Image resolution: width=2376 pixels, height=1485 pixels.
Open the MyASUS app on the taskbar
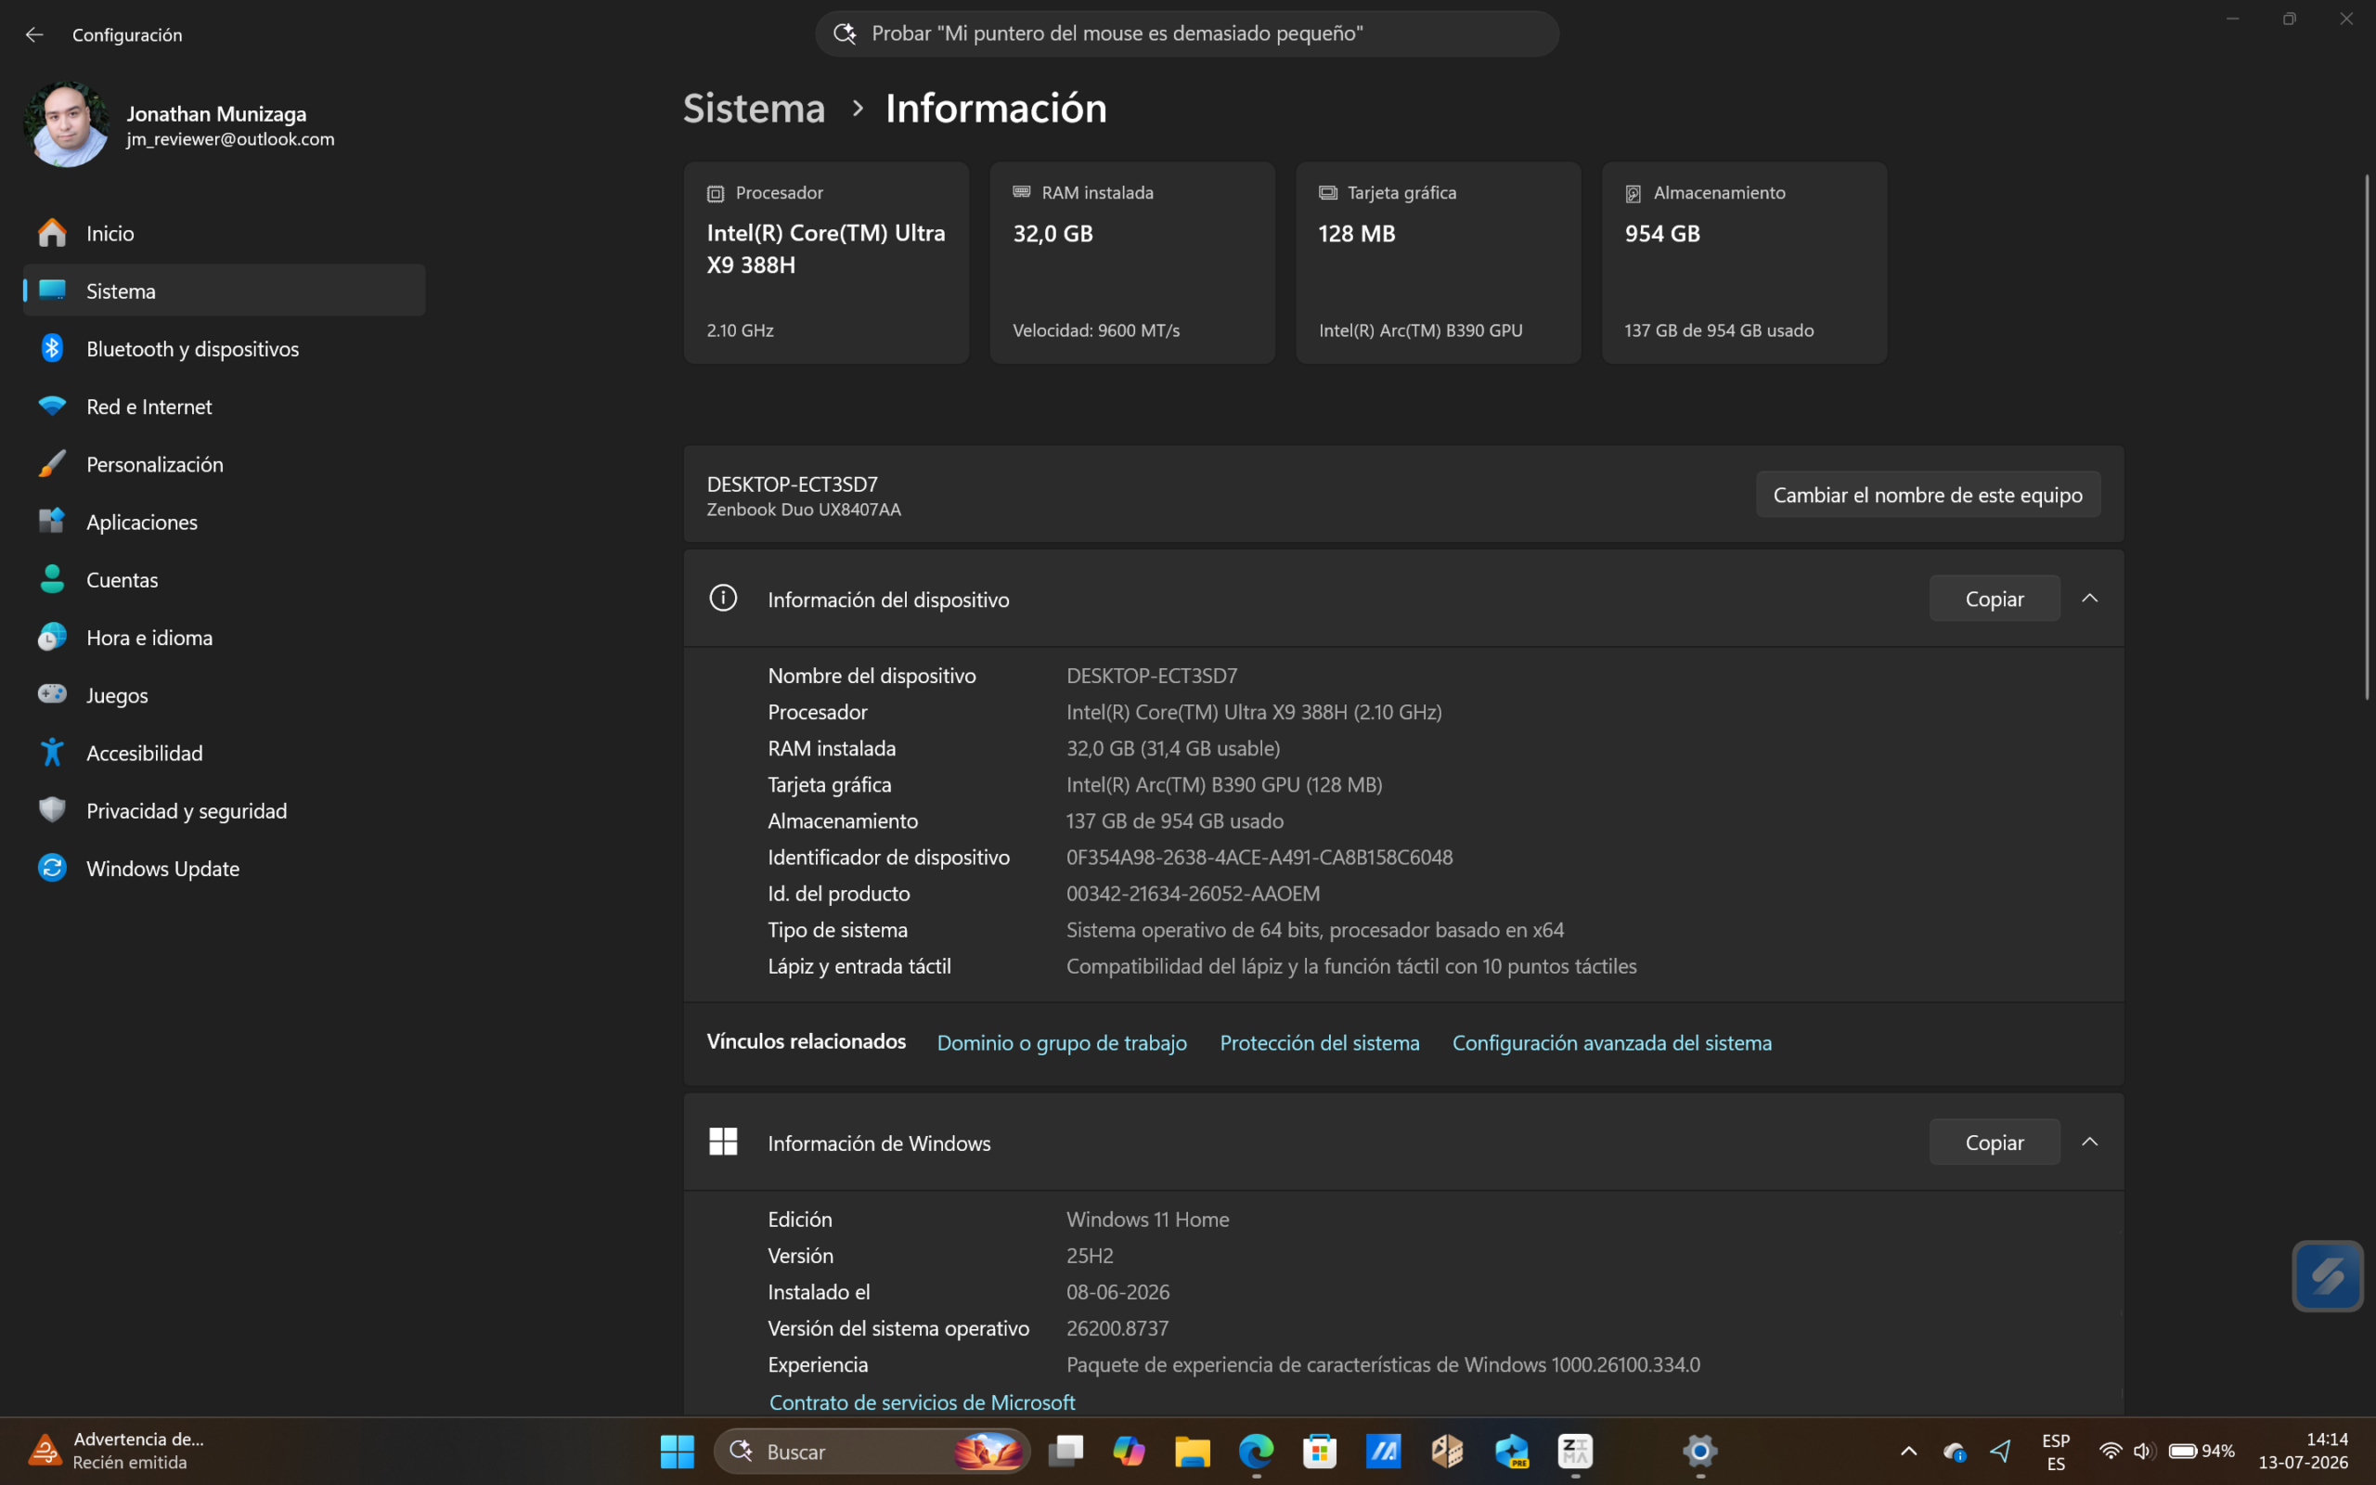pos(1384,1452)
